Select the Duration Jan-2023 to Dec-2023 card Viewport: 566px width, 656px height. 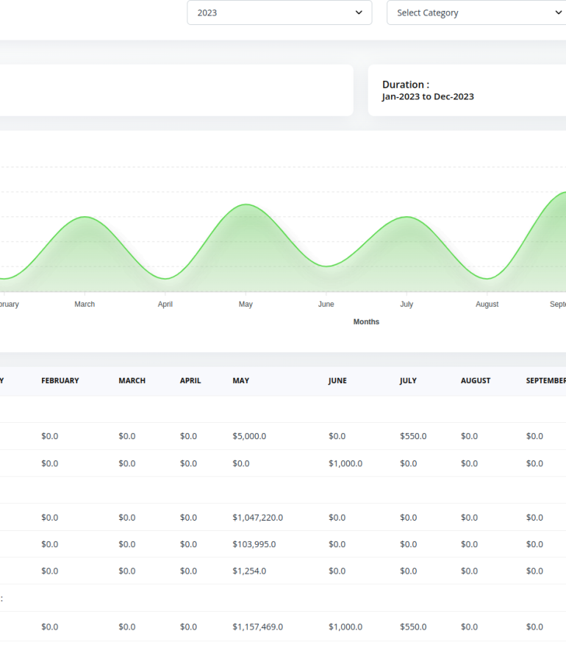coord(467,90)
